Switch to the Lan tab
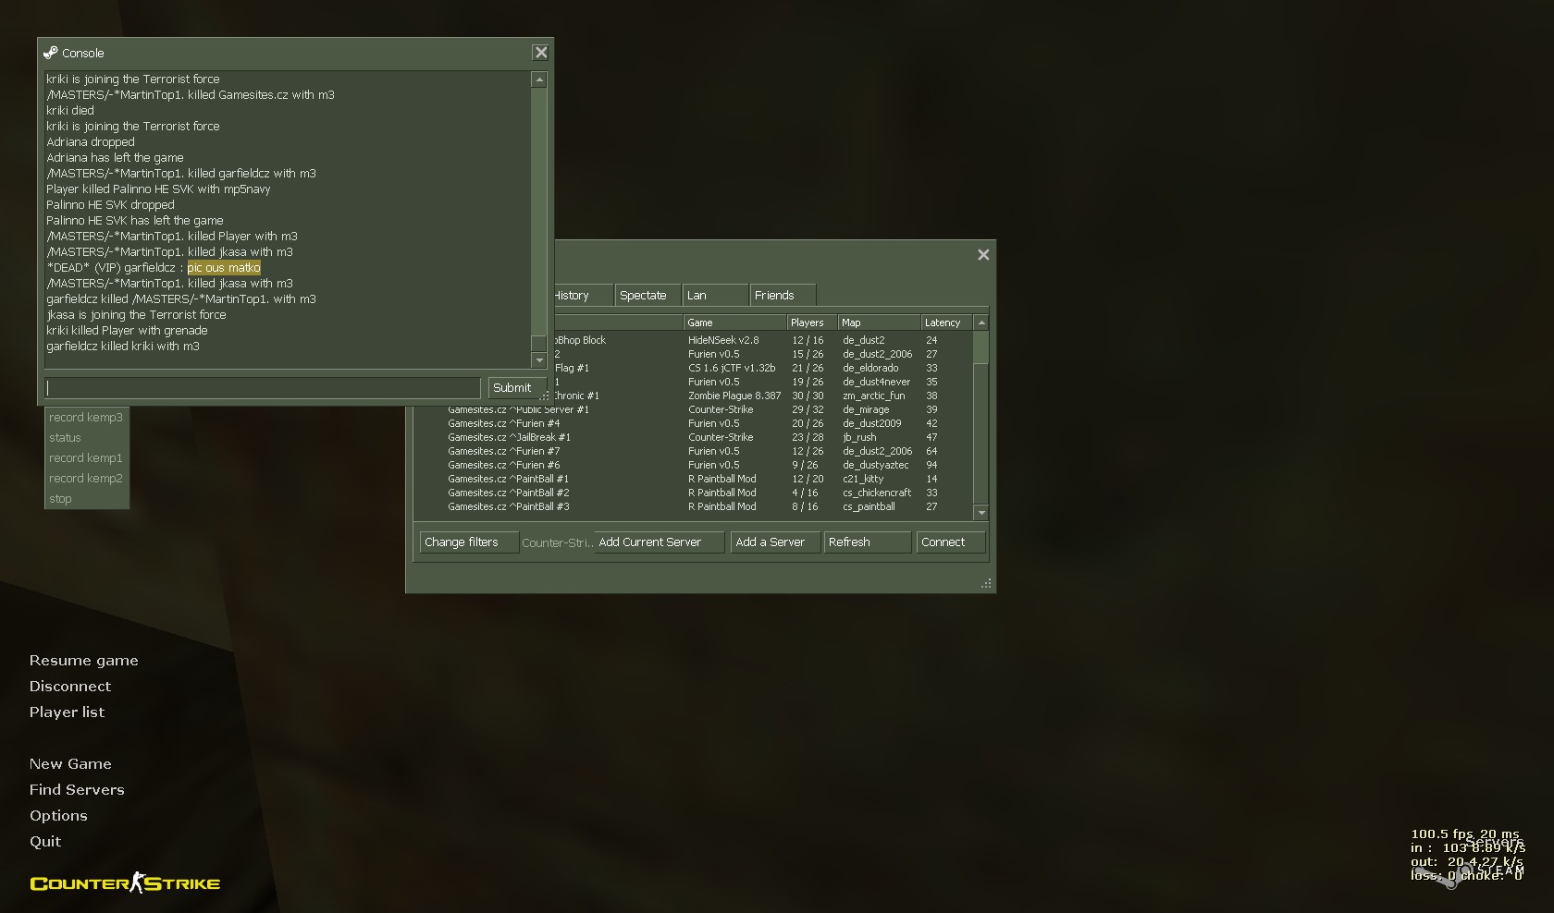Viewport: 1554px width, 913px height. pyautogui.click(x=715, y=296)
